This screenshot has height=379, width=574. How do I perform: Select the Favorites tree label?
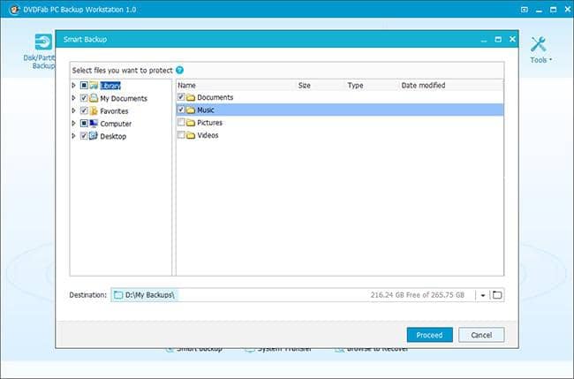(114, 111)
